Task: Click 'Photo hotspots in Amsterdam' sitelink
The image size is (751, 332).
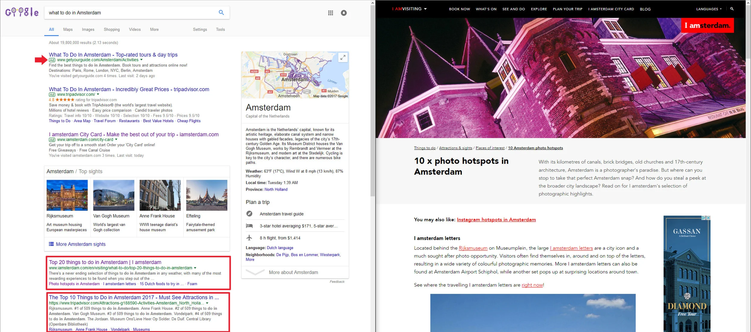Action: pyautogui.click(x=74, y=284)
